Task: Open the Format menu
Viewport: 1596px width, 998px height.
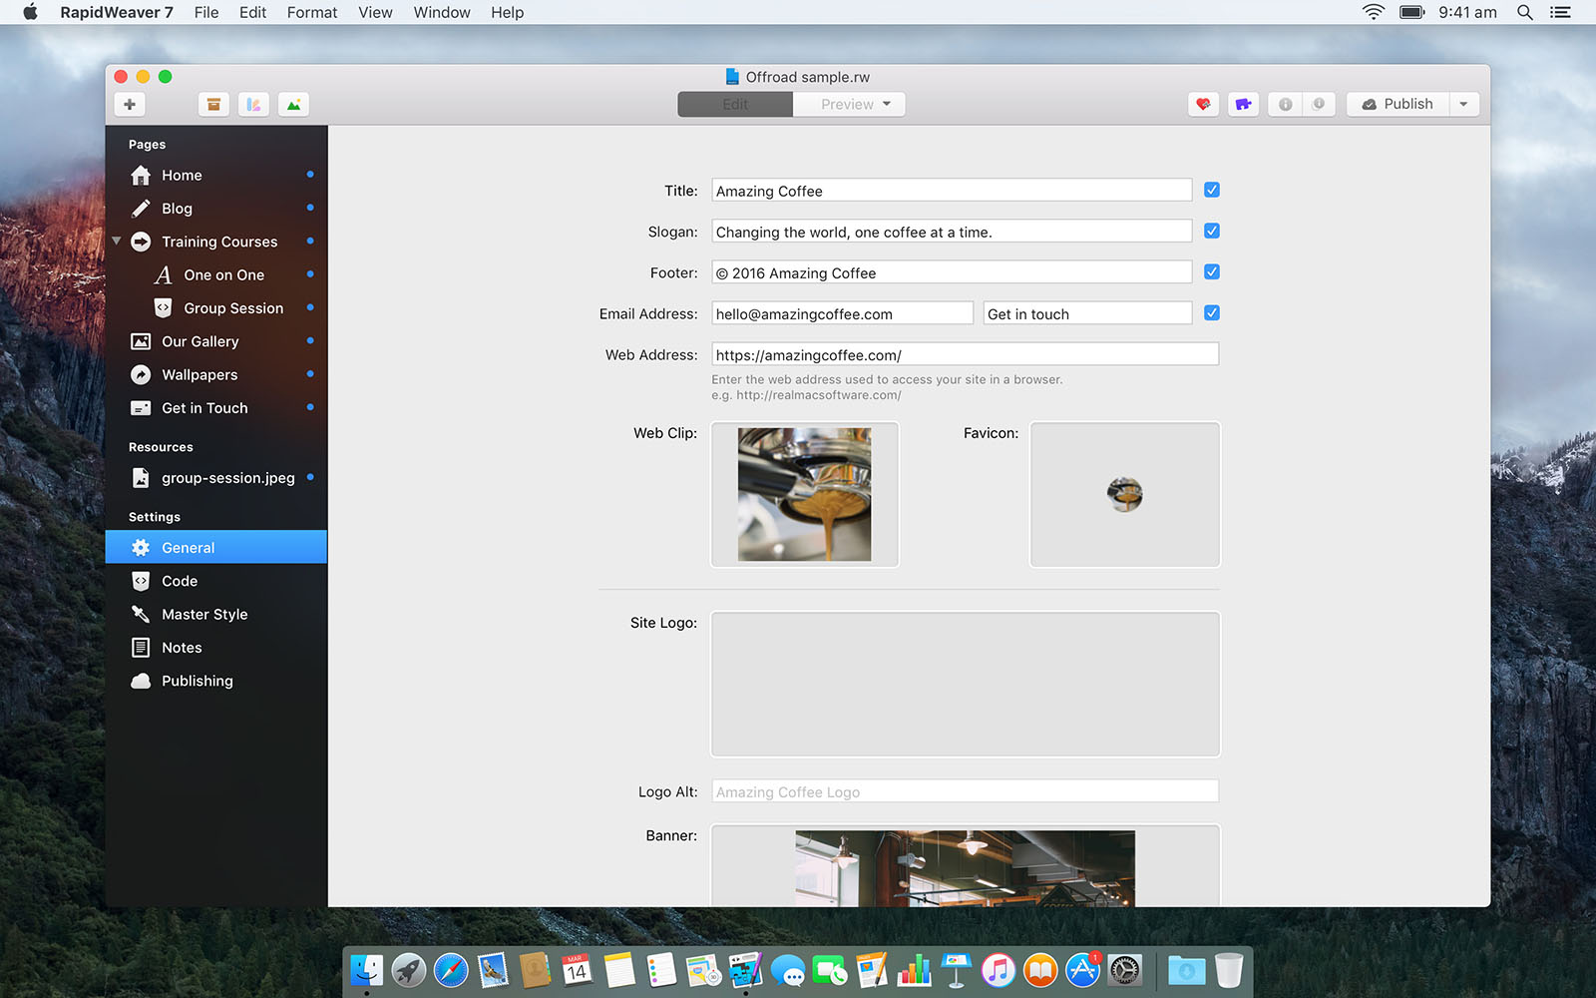Action: tap(312, 12)
